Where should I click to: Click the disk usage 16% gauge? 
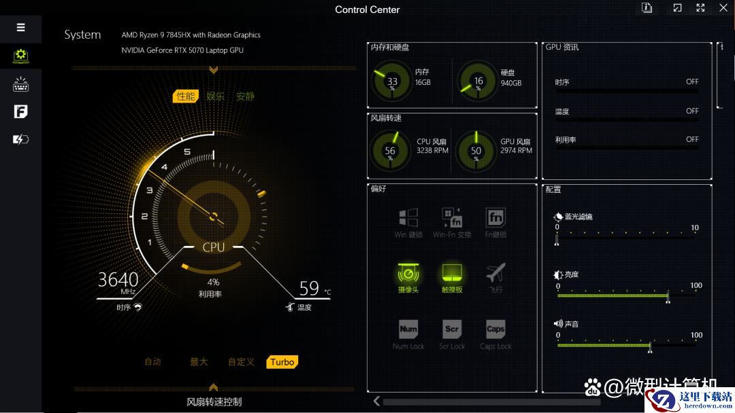pos(477,81)
